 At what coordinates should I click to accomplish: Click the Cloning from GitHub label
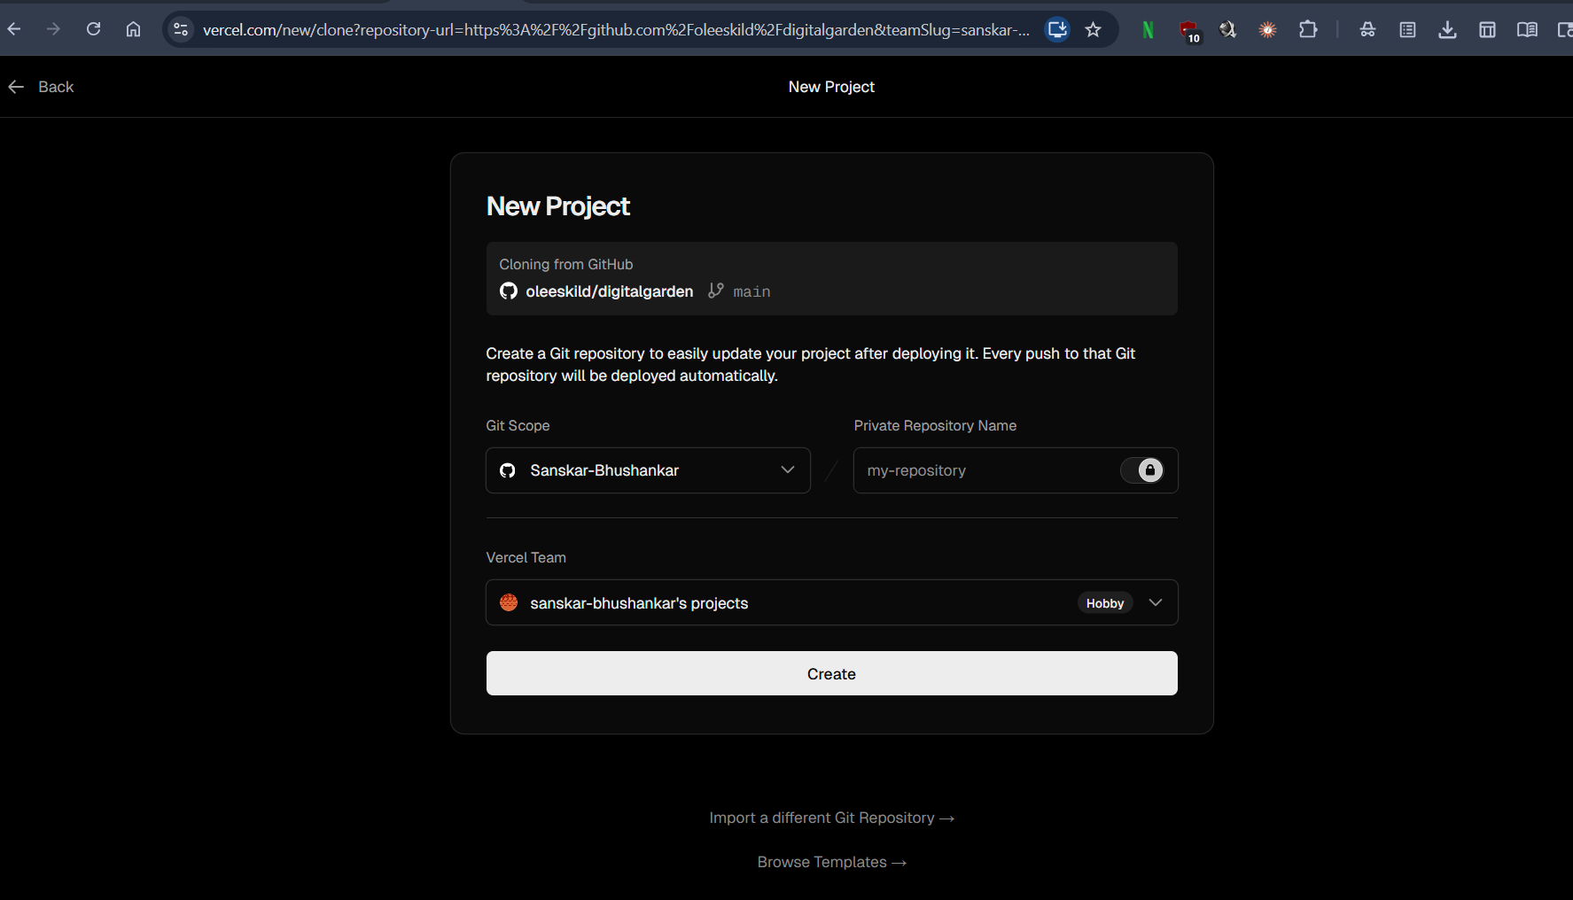click(x=566, y=264)
